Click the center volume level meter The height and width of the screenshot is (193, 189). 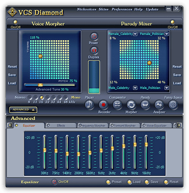(x=94, y=77)
